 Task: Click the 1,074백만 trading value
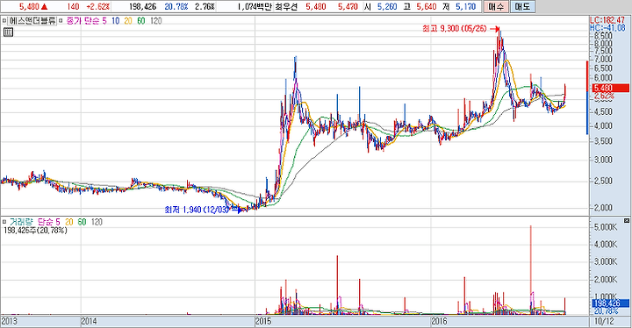click(255, 7)
